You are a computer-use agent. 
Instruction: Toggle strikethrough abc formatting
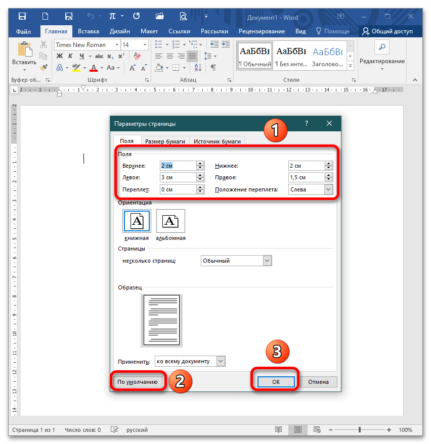pos(99,57)
